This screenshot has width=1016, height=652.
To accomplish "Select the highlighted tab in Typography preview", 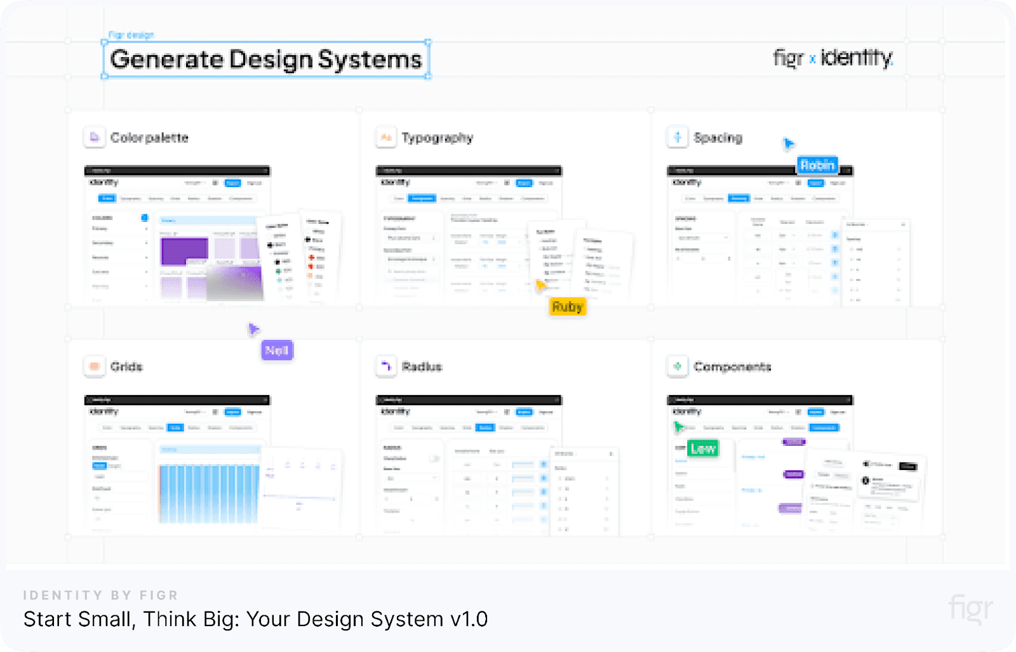I will click(422, 199).
